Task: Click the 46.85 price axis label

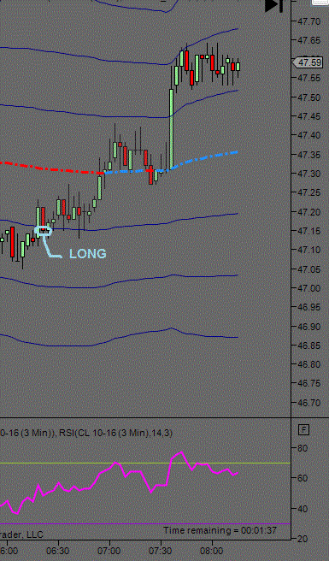Action: (x=308, y=345)
